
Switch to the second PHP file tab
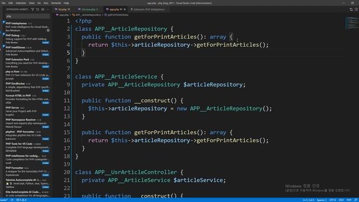tap(88, 10)
